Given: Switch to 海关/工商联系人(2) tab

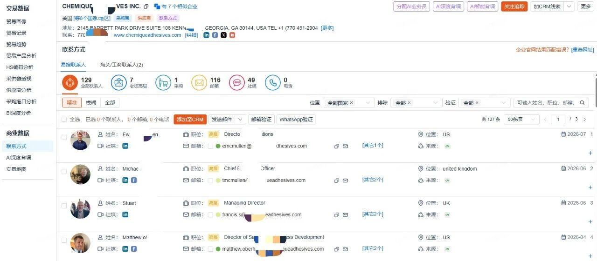Looking at the screenshot, I should pyautogui.click(x=122, y=65).
